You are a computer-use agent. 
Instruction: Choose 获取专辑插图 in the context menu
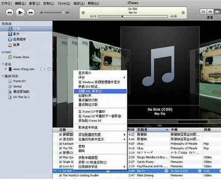[100, 158]
